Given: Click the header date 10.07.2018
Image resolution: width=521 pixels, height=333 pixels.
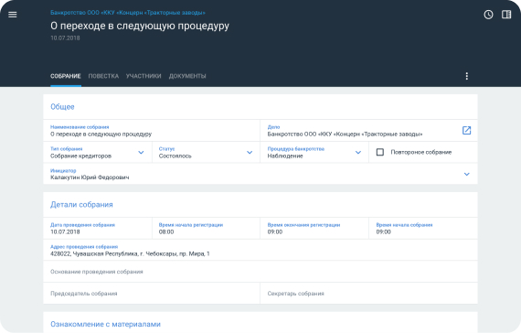Looking at the screenshot, I should (65, 38).
